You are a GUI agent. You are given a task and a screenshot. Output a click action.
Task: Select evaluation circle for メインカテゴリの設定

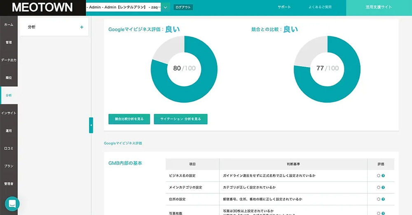(379, 187)
